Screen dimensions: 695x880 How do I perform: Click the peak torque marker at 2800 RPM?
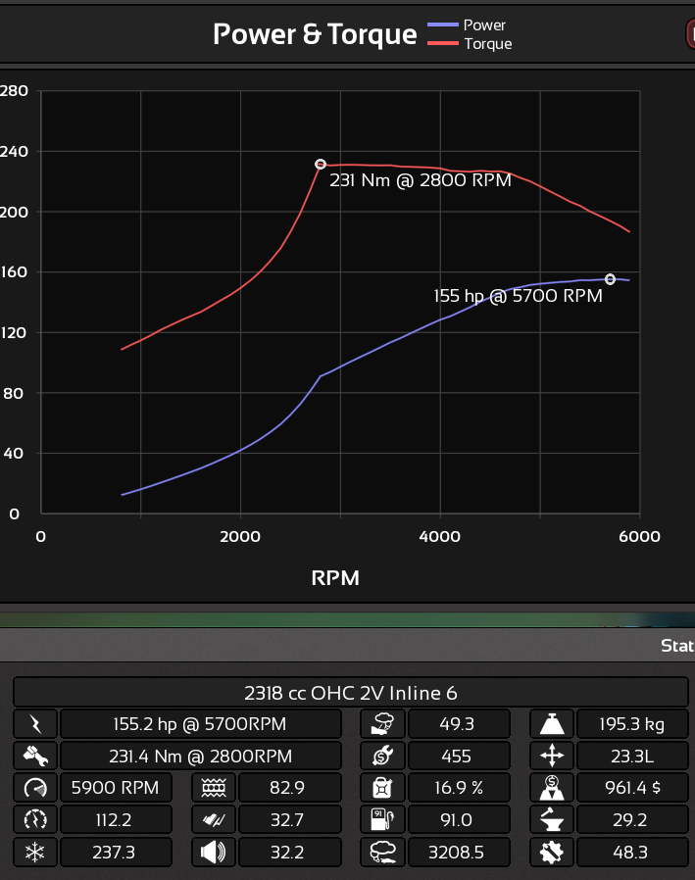pyautogui.click(x=321, y=165)
